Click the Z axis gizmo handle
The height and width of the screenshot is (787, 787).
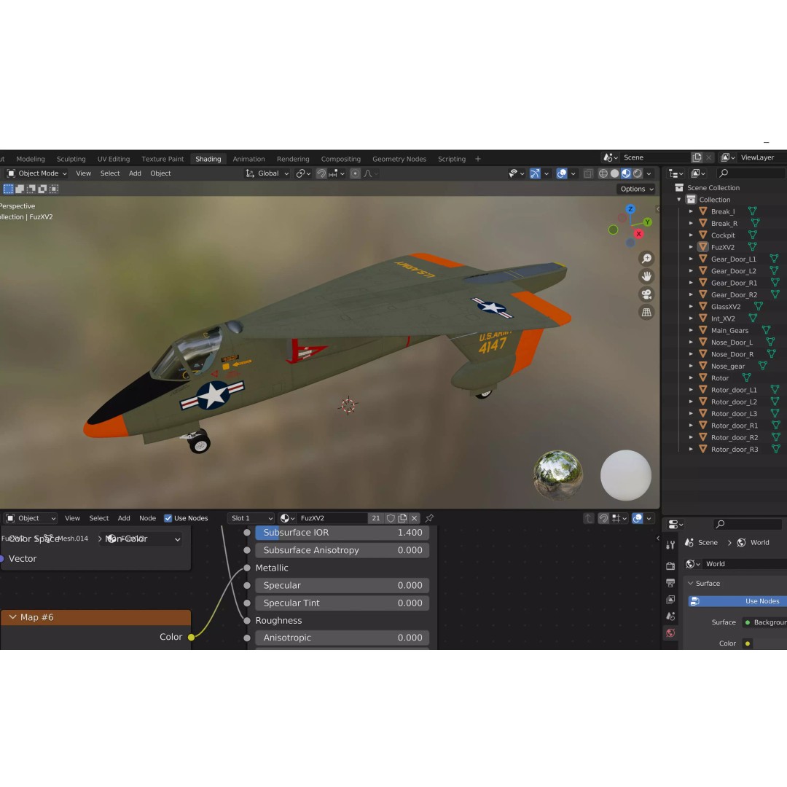(x=630, y=209)
